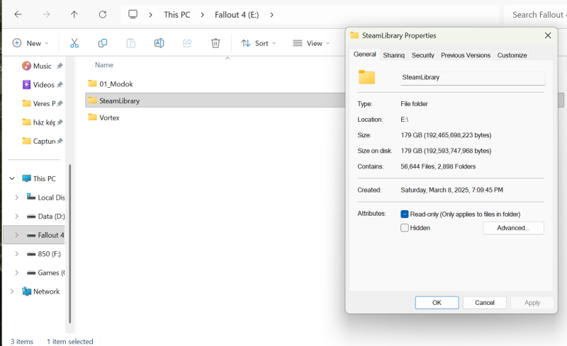The image size is (567, 346).
Task: Click the Rename icon in toolbar
Action: pos(159,43)
